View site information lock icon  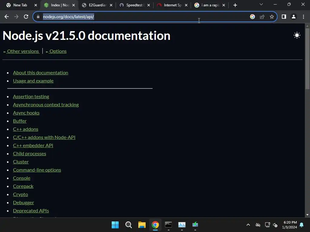point(38,17)
